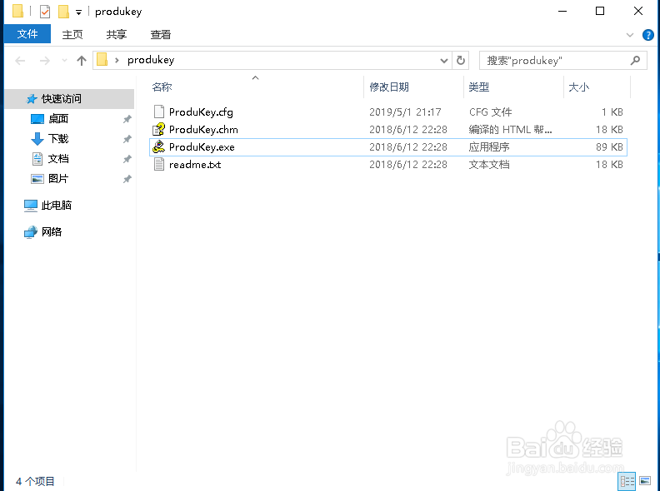Click the pin icon next to 下载

[x=127, y=139]
